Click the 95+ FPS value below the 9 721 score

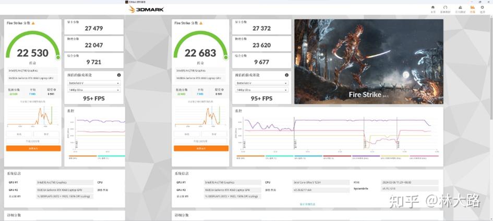click(94, 98)
